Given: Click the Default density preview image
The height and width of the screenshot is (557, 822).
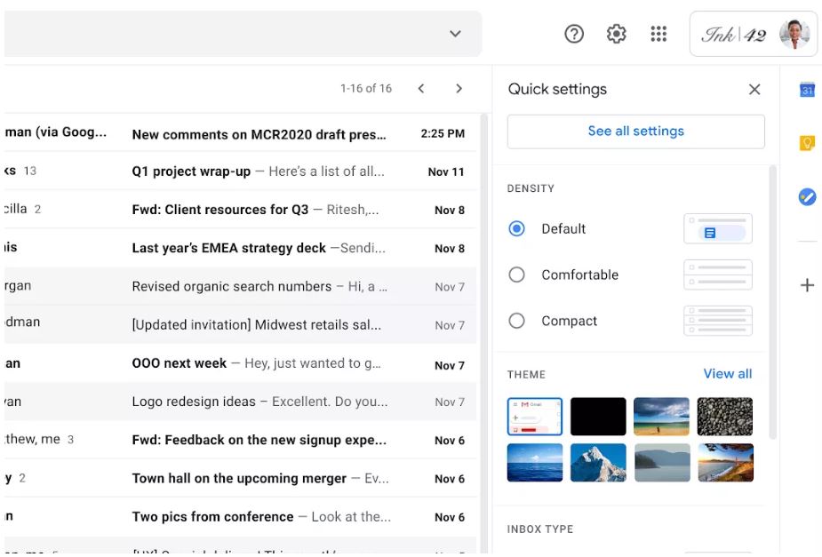Looking at the screenshot, I should 718,228.
